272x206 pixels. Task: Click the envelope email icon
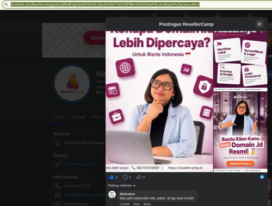pyautogui.click(x=58, y=195)
